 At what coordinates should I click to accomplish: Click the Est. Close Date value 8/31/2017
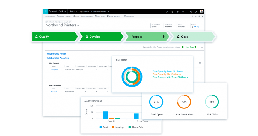click(x=154, y=27)
